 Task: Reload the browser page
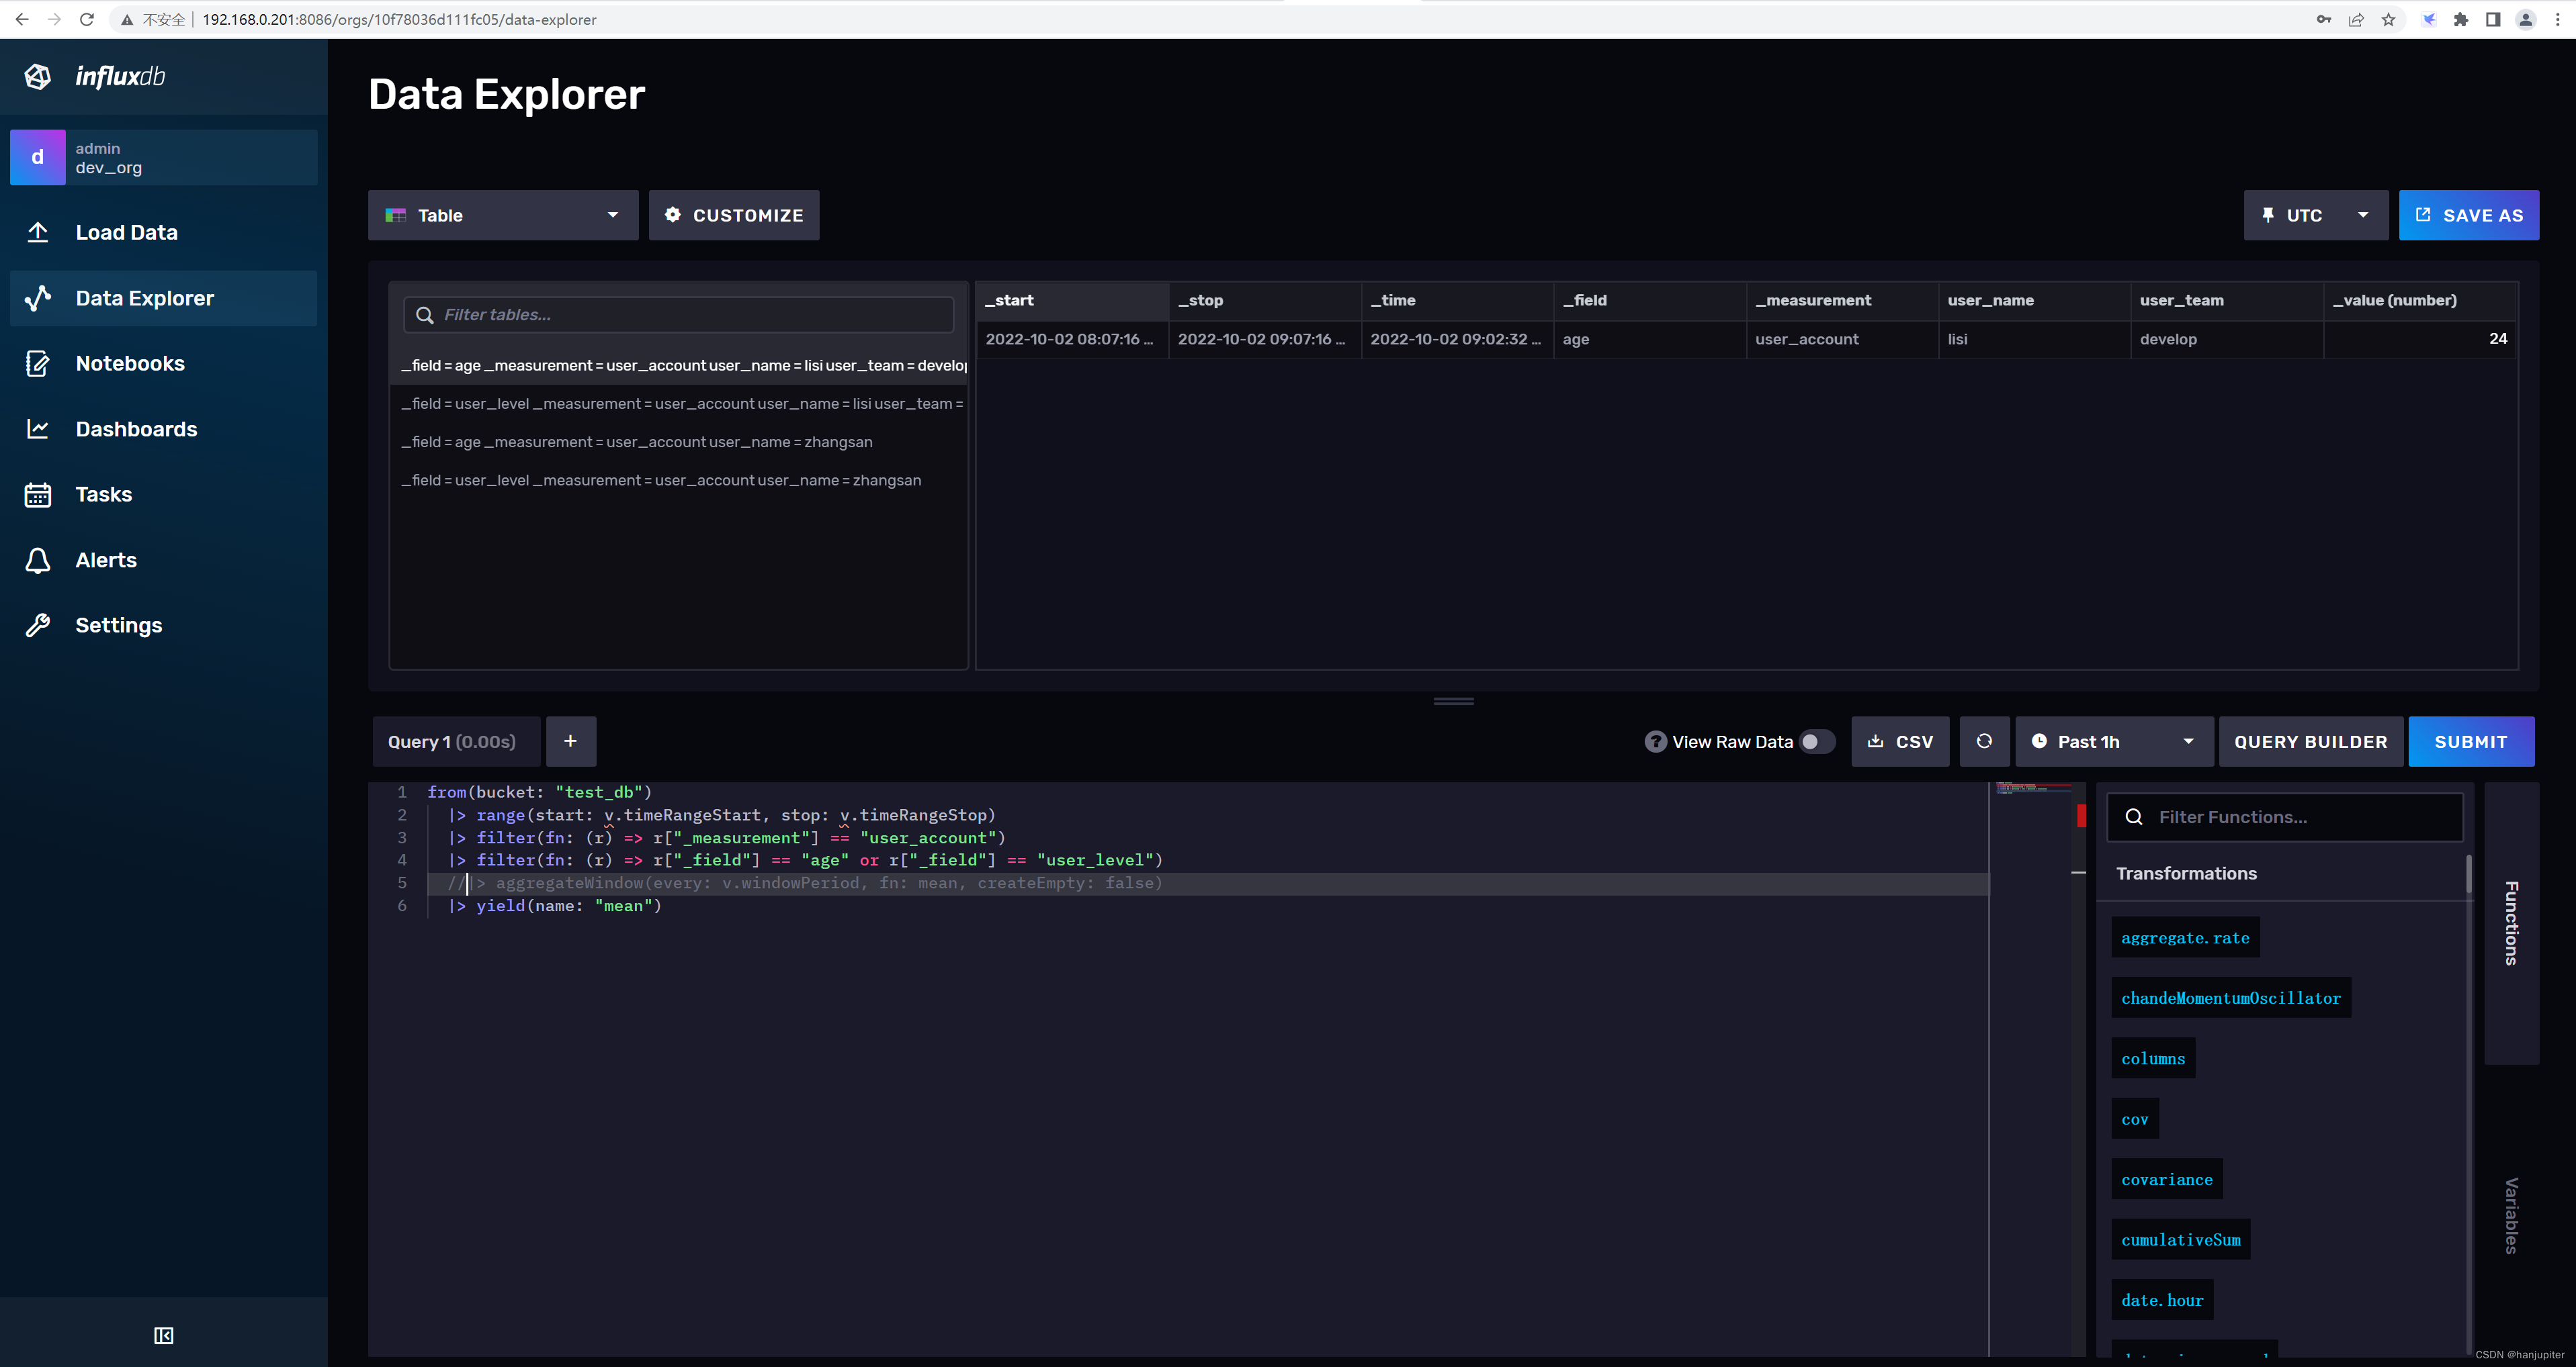click(x=87, y=19)
